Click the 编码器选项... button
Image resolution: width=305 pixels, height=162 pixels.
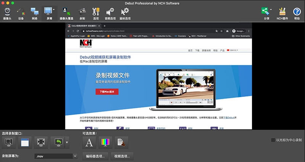click(95, 156)
